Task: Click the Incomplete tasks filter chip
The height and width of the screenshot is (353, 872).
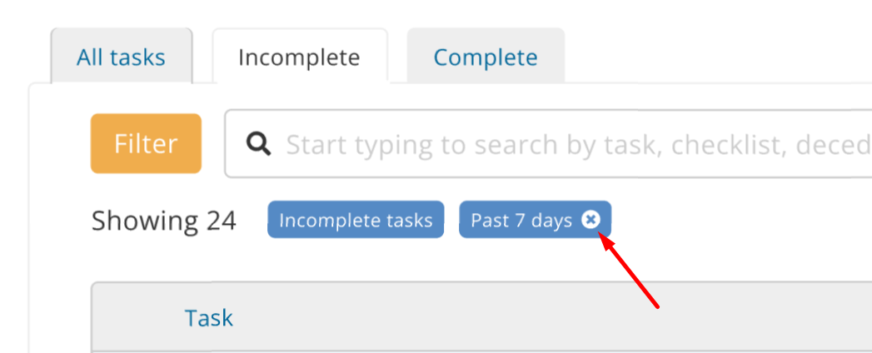Action: [356, 220]
